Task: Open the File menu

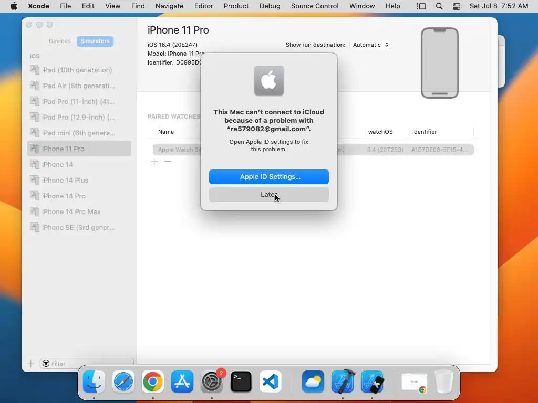Action: [x=65, y=6]
